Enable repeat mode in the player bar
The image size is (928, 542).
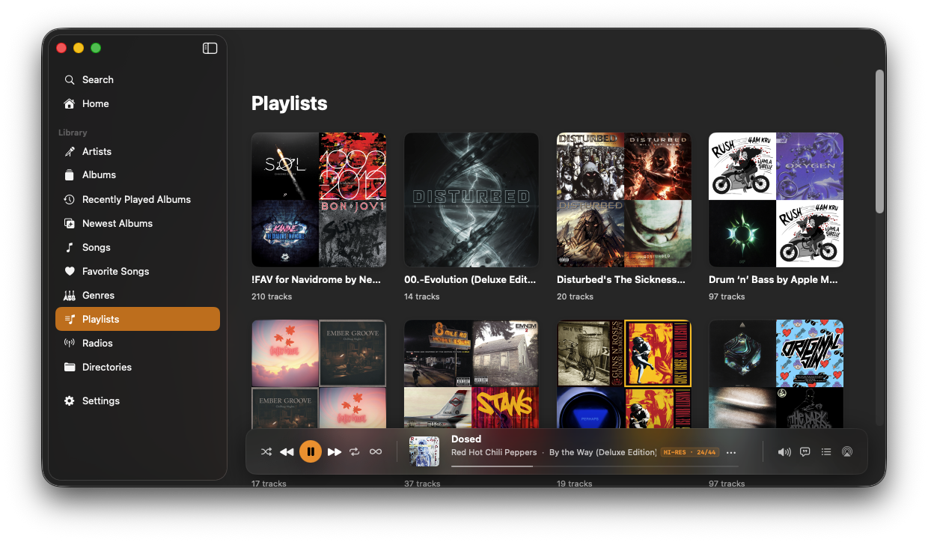354,451
